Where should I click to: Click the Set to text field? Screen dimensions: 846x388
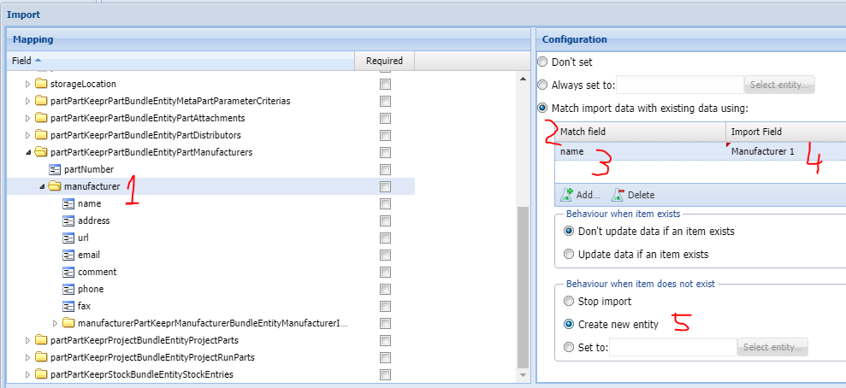point(673,347)
